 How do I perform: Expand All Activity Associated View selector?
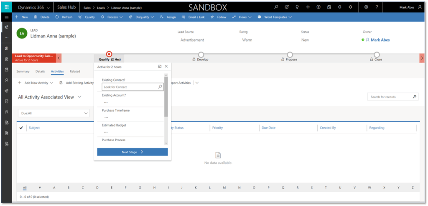tap(79, 97)
